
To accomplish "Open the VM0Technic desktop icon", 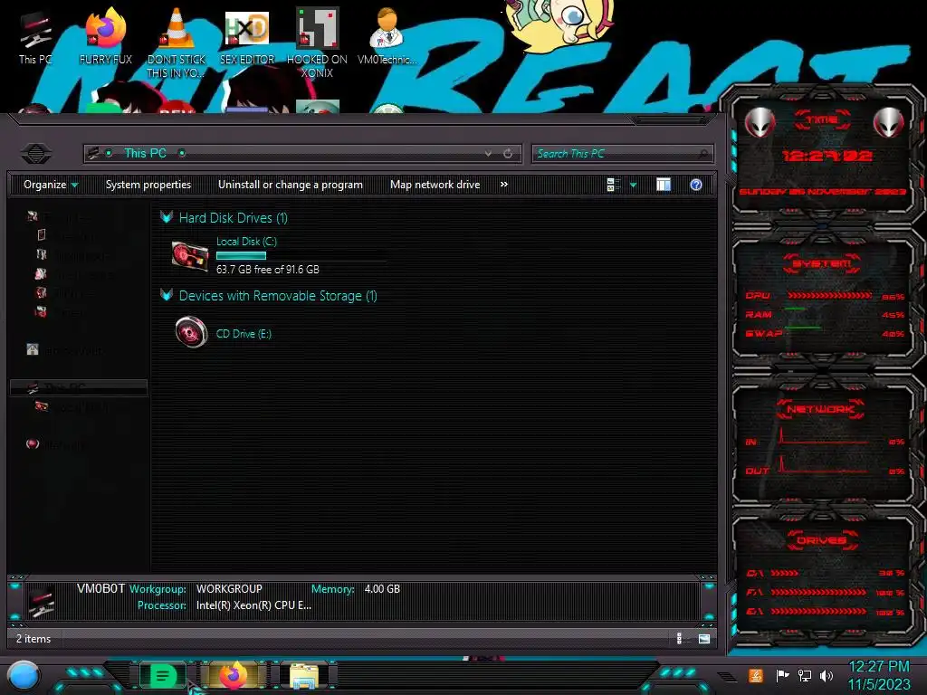I will click(x=387, y=37).
